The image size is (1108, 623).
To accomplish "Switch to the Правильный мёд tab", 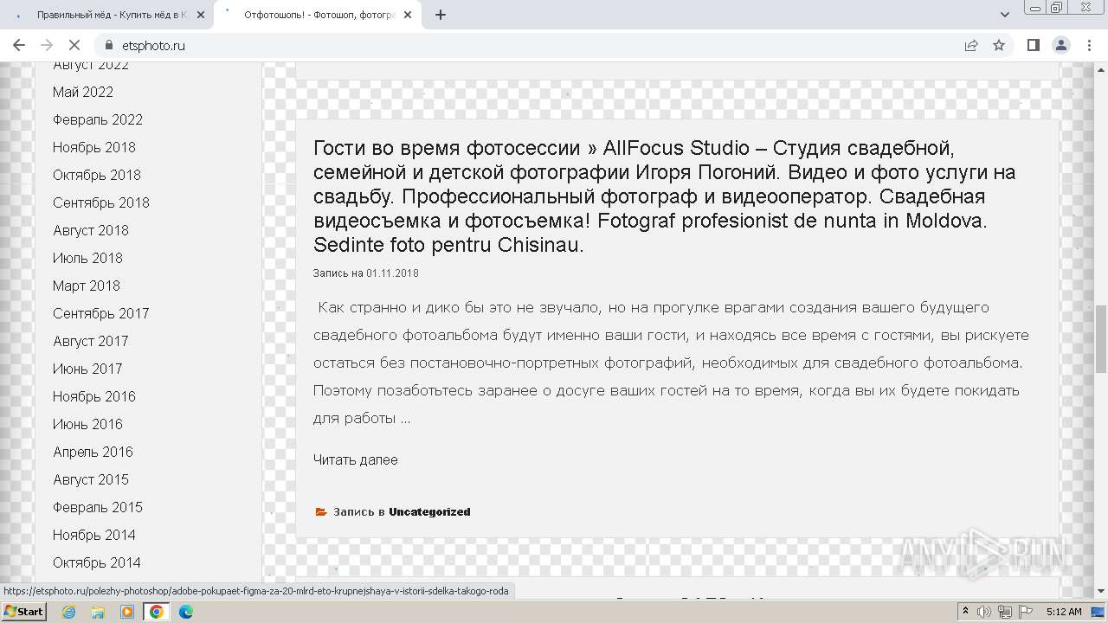I will click(106, 15).
